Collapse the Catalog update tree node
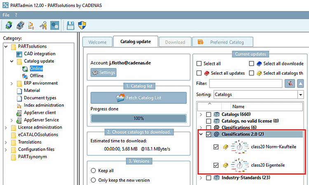This screenshot has width=309, height=185. pyautogui.click(x=12, y=61)
